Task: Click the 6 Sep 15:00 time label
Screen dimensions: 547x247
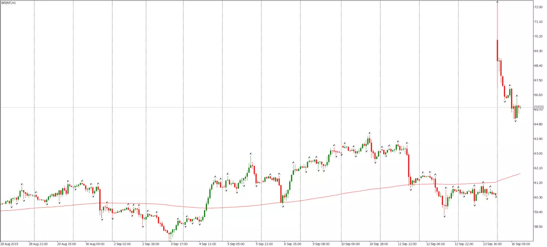Action: click(x=293, y=244)
